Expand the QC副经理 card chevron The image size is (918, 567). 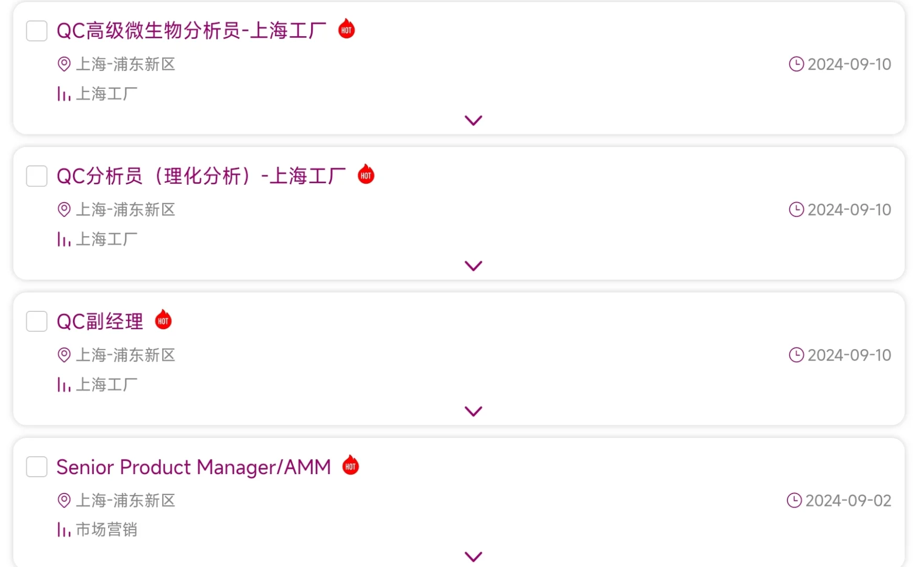(473, 412)
